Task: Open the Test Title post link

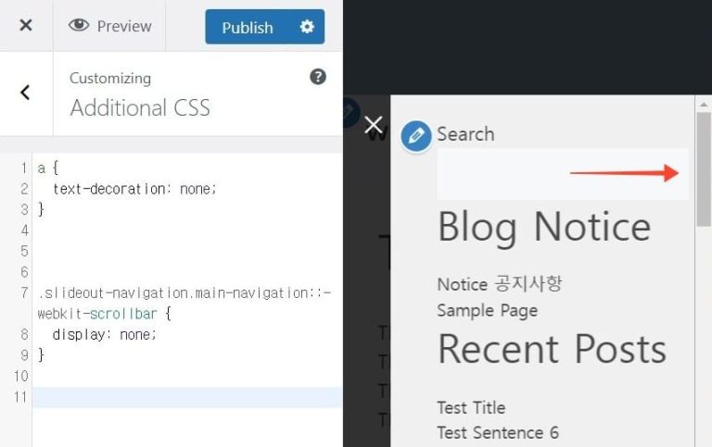Action: (x=471, y=407)
